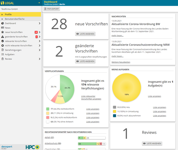Click the Genehmigungen document icon
The width and height of the screenshot is (178, 150).
pyautogui.click(x=3, y=50)
